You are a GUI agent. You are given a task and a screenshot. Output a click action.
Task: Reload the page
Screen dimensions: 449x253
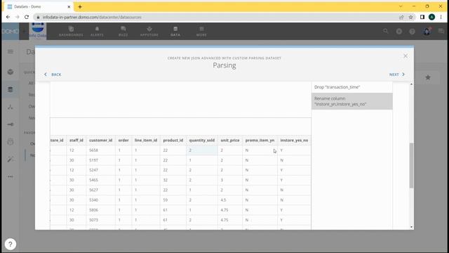[x=27, y=17]
